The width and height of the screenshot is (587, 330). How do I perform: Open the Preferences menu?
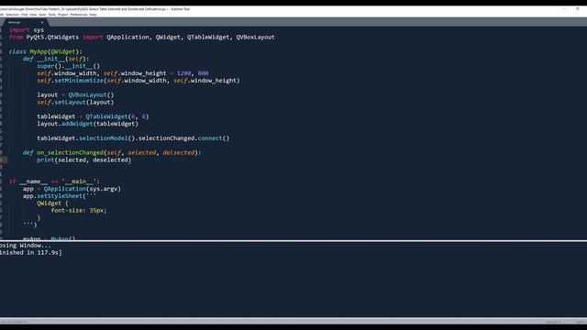tap(79, 15)
